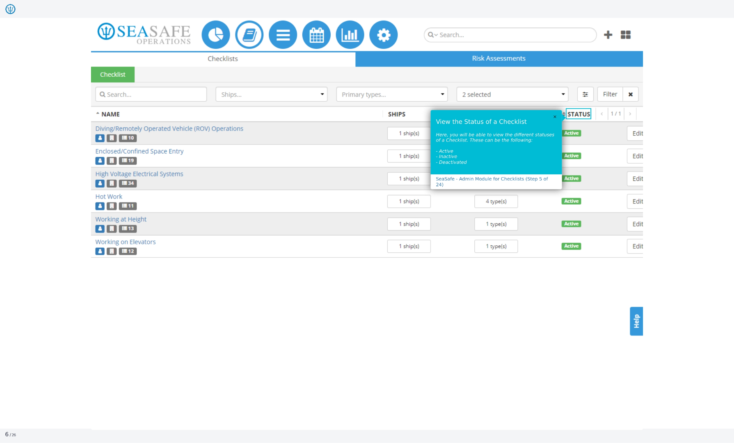
Task: Go to previous page arrow
Action: click(602, 114)
